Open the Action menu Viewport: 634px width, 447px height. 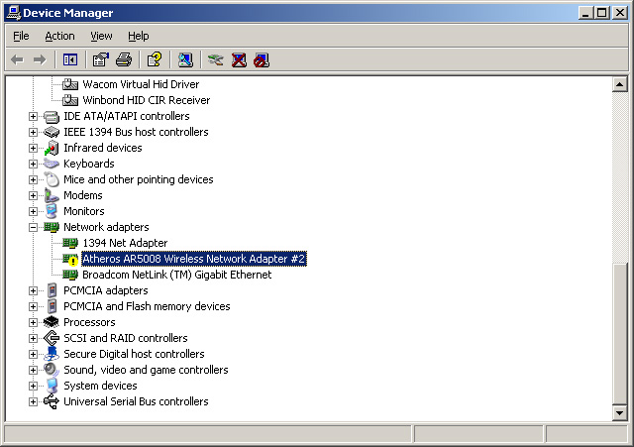click(59, 36)
